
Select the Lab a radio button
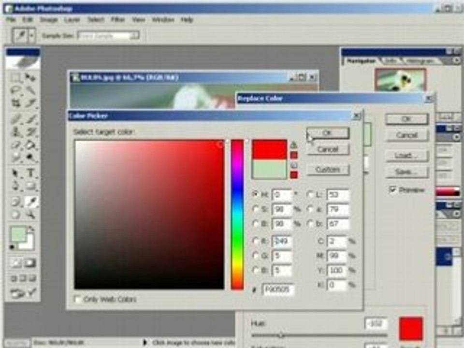(310, 209)
